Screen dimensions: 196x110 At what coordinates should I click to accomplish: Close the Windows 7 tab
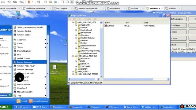143,8
